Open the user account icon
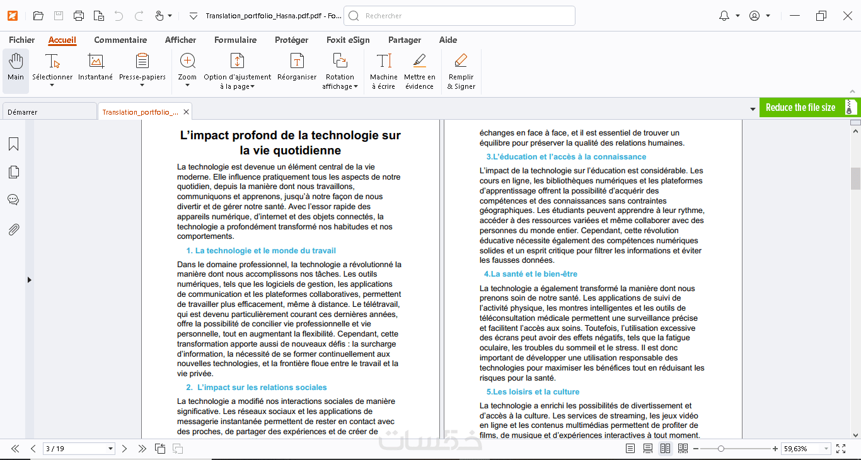This screenshot has height=460, width=861. 754,16
